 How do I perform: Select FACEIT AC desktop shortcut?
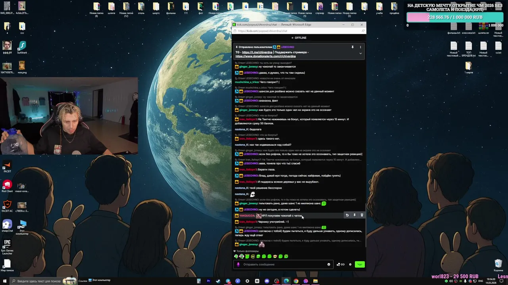click(7, 206)
